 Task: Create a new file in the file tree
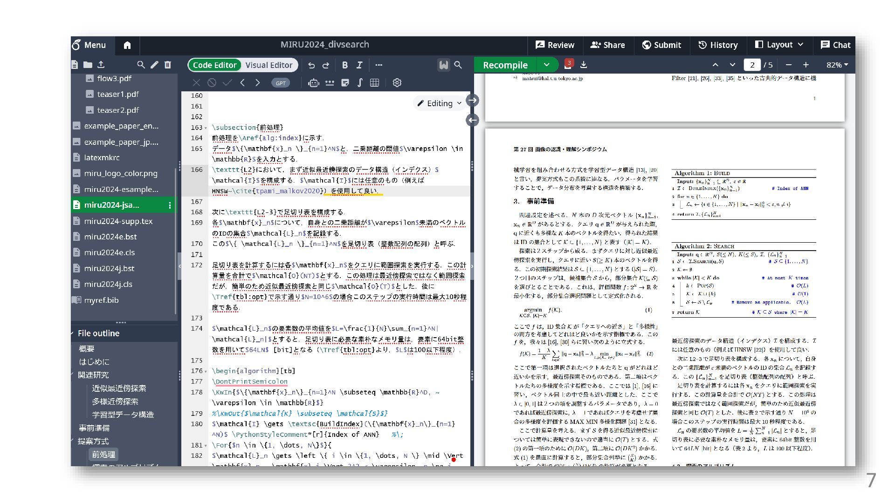(75, 65)
